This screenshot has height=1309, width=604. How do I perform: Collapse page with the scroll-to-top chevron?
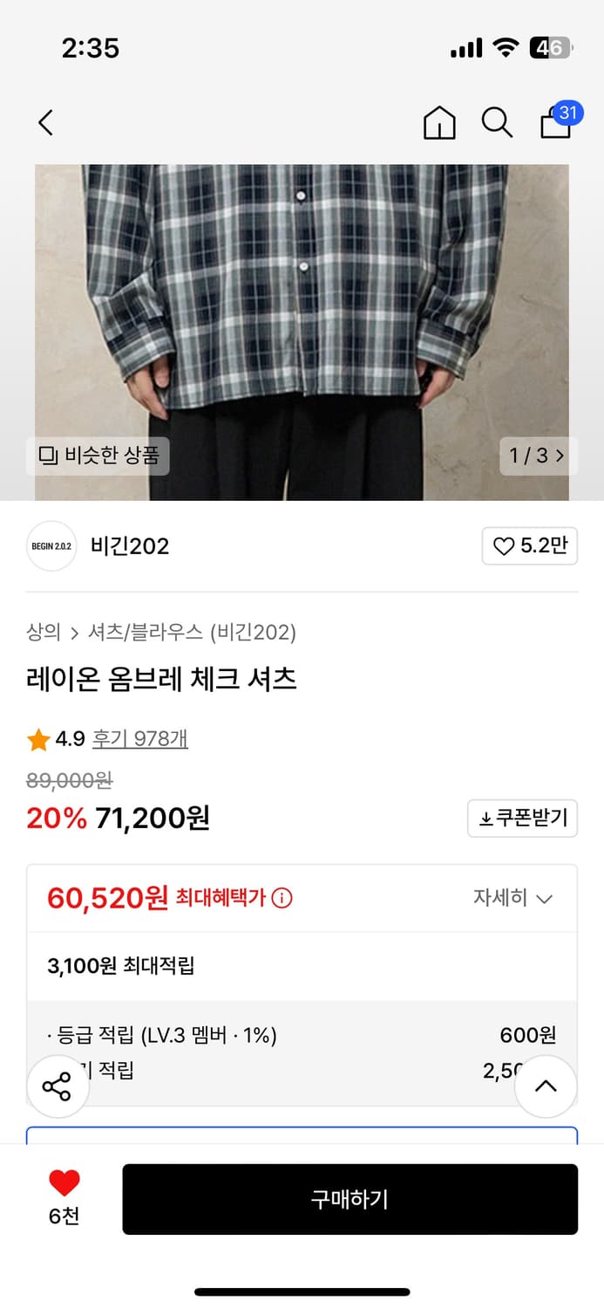click(546, 1086)
